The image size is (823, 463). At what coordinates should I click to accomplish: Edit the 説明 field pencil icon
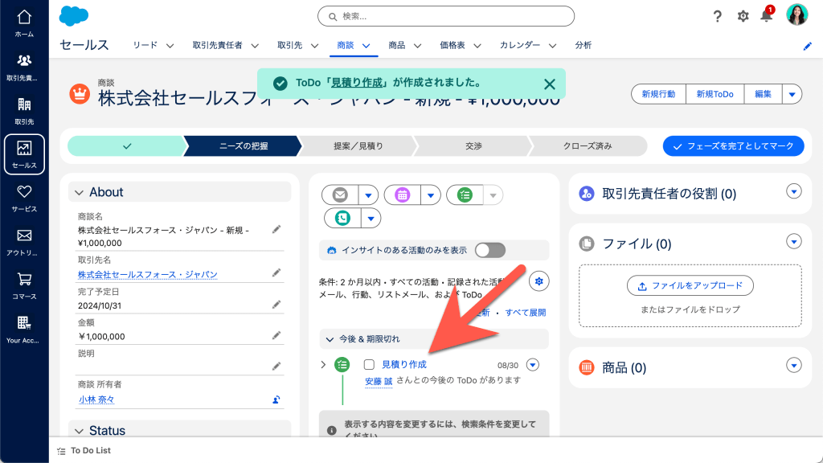pos(276,367)
